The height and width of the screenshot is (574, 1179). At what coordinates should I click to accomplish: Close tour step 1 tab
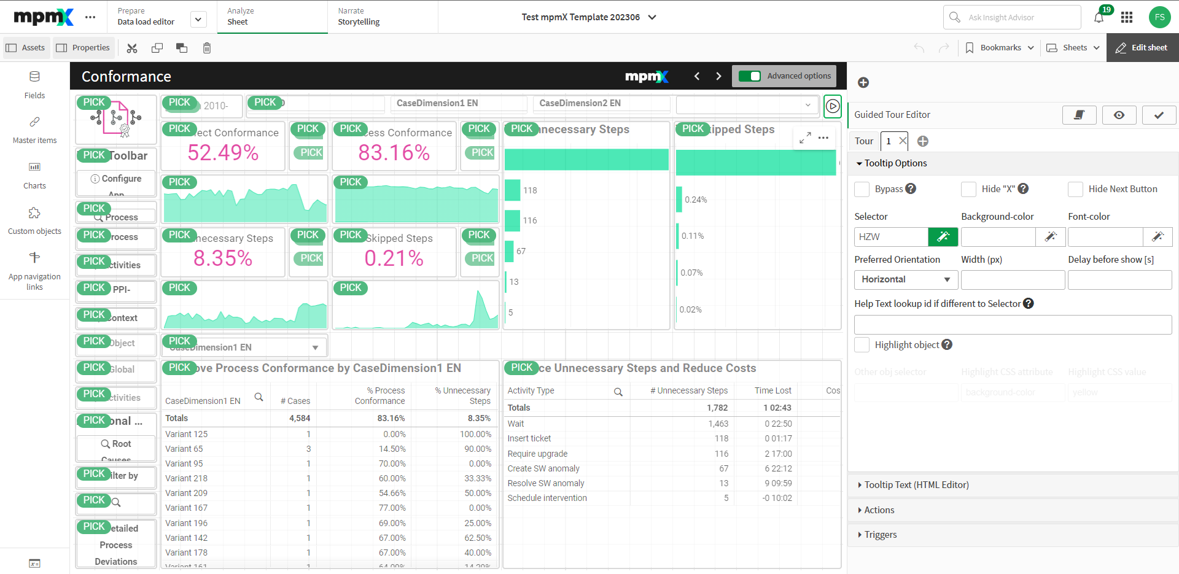[x=903, y=141]
